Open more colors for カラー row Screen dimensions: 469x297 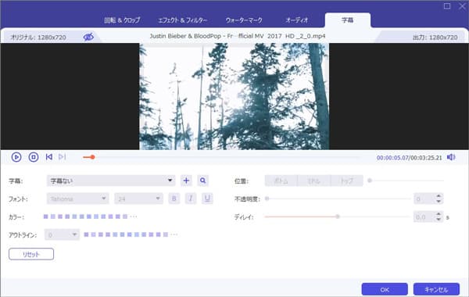pos(134,216)
